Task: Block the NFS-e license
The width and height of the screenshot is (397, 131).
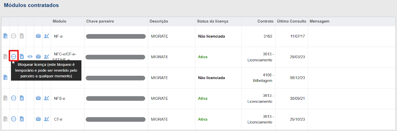Action: tap(14, 98)
